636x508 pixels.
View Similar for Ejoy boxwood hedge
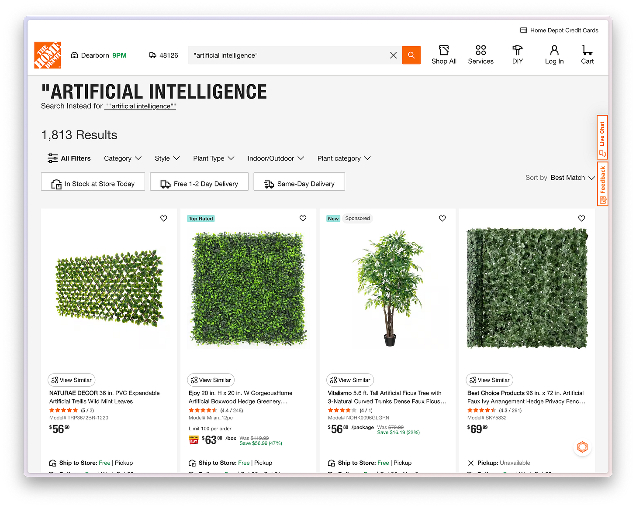[211, 380]
